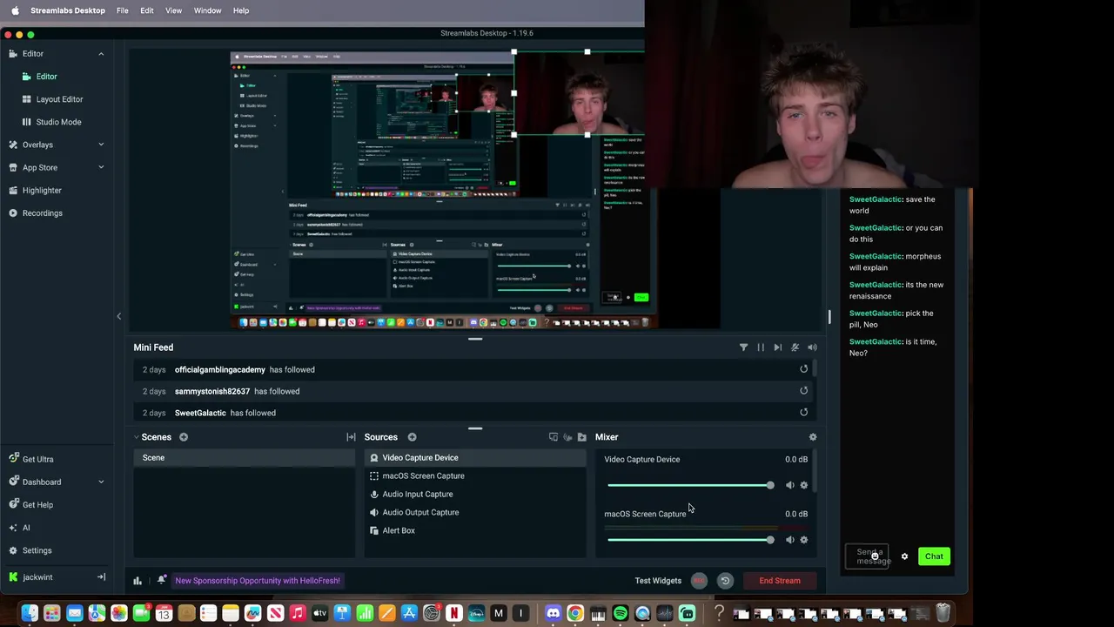Toggle mute event sounds in Mini Feed

795,347
